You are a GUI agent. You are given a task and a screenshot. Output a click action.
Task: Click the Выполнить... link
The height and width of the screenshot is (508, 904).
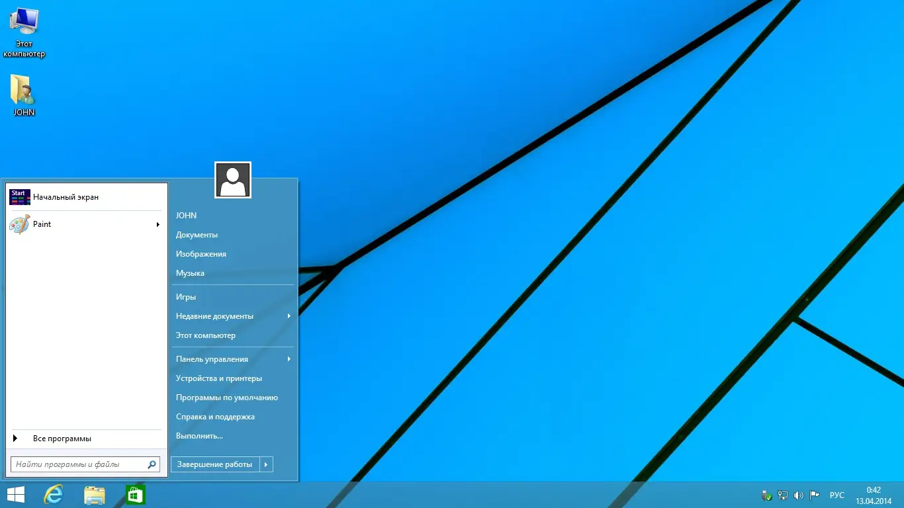(x=199, y=436)
